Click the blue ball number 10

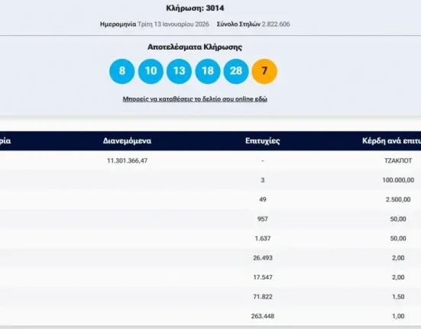151,71
